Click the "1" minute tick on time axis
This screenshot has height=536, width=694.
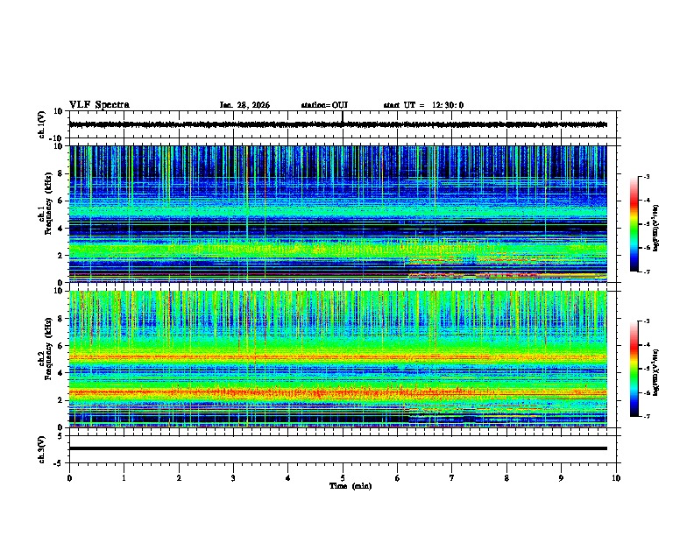(x=124, y=478)
